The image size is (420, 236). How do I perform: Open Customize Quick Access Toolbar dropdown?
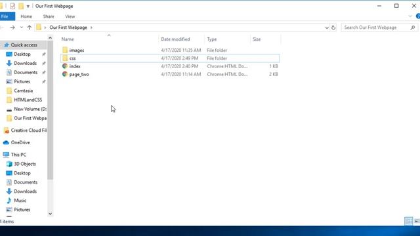point(28,6)
